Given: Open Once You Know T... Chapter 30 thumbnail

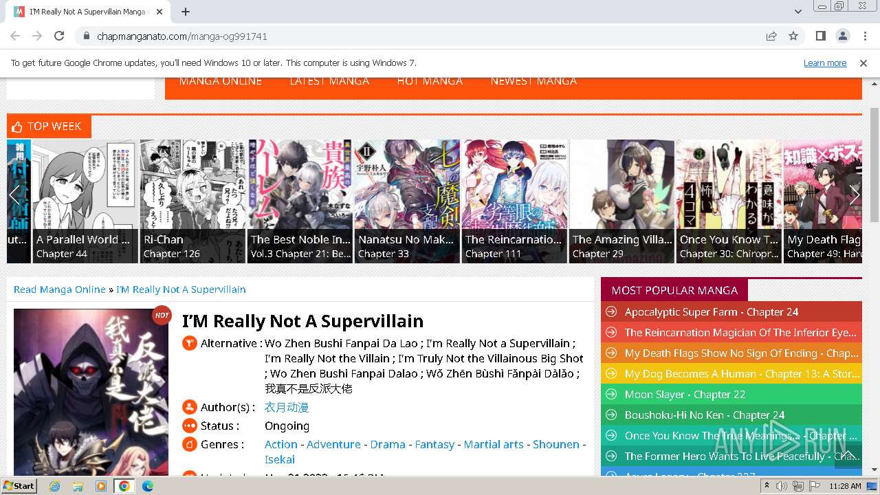Looking at the screenshot, I should coord(729,201).
